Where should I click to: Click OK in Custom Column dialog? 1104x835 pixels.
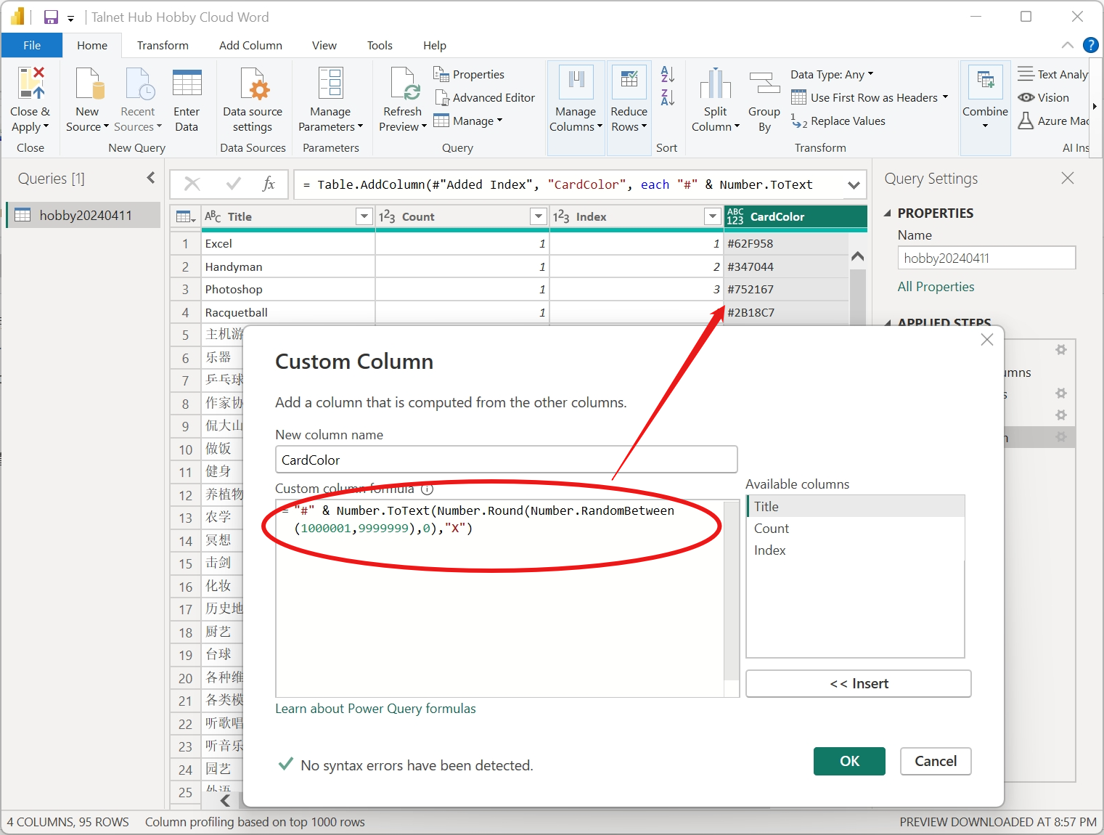849,761
